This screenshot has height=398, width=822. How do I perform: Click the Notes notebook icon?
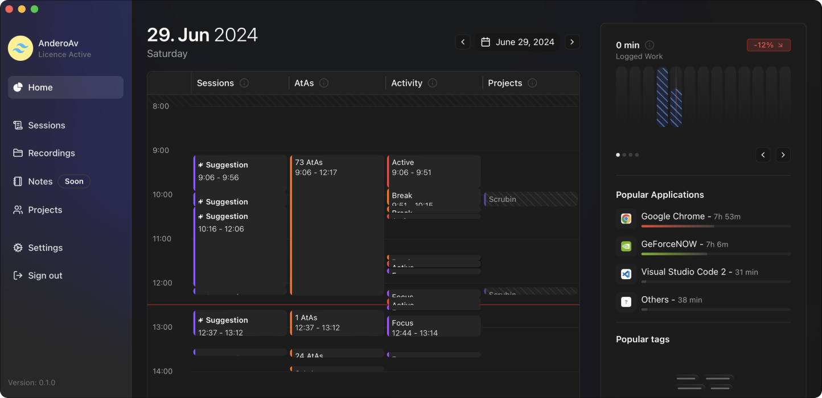[x=18, y=181]
